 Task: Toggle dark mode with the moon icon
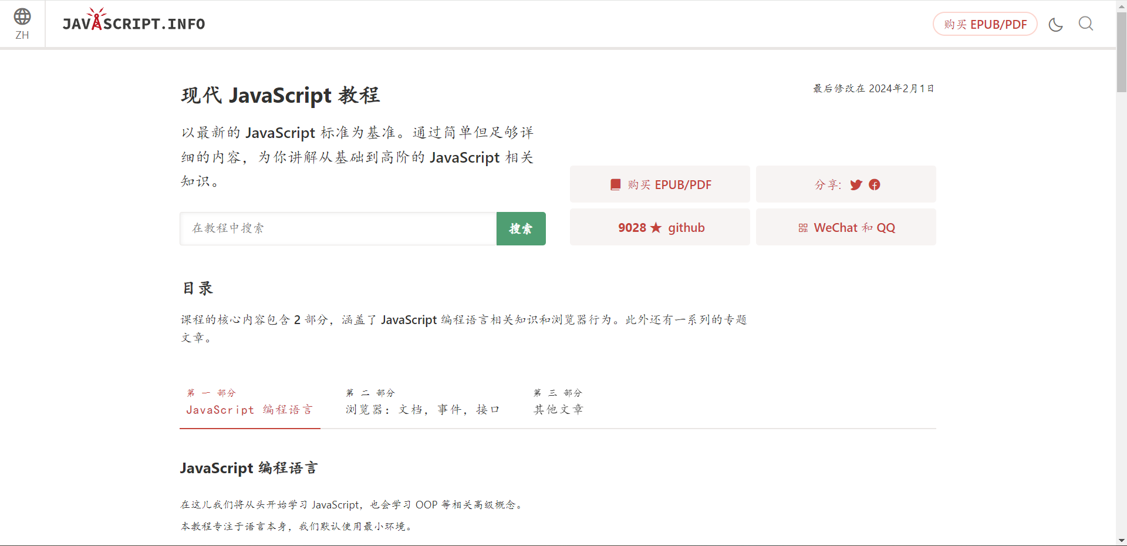[x=1055, y=24]
